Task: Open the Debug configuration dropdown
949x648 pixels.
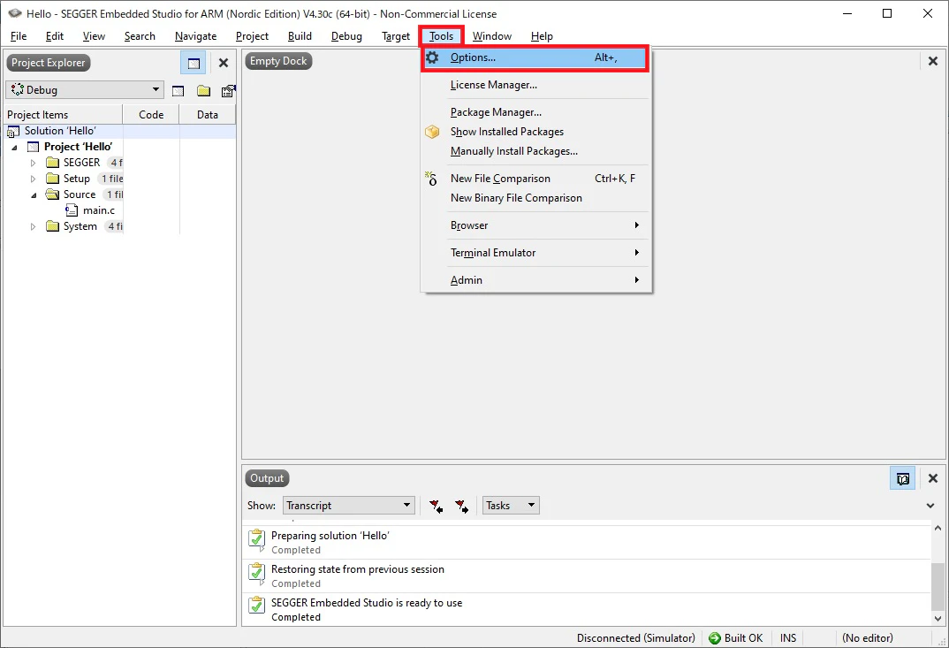Action: point(85,90)
